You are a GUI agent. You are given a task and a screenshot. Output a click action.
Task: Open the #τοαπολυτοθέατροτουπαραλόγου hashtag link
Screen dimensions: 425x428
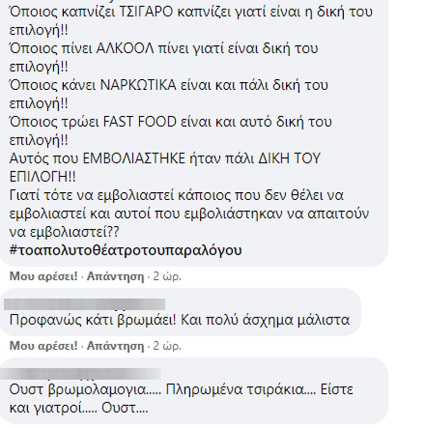coord(126,250)
